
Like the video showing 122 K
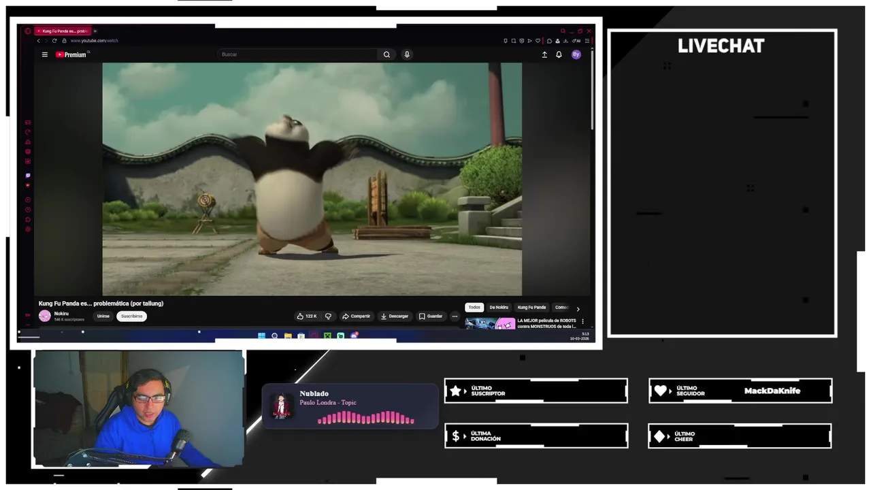point(306,316)
